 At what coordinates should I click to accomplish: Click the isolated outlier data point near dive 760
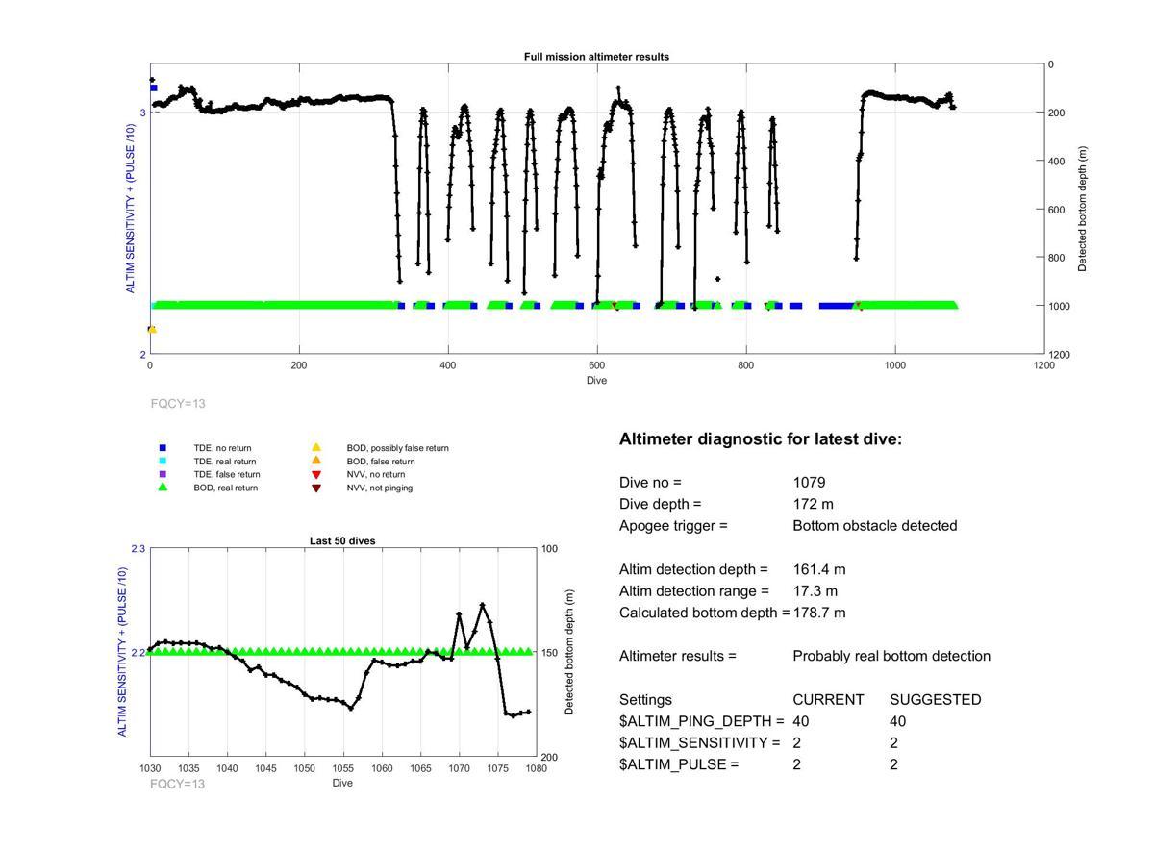click(717, 279)
